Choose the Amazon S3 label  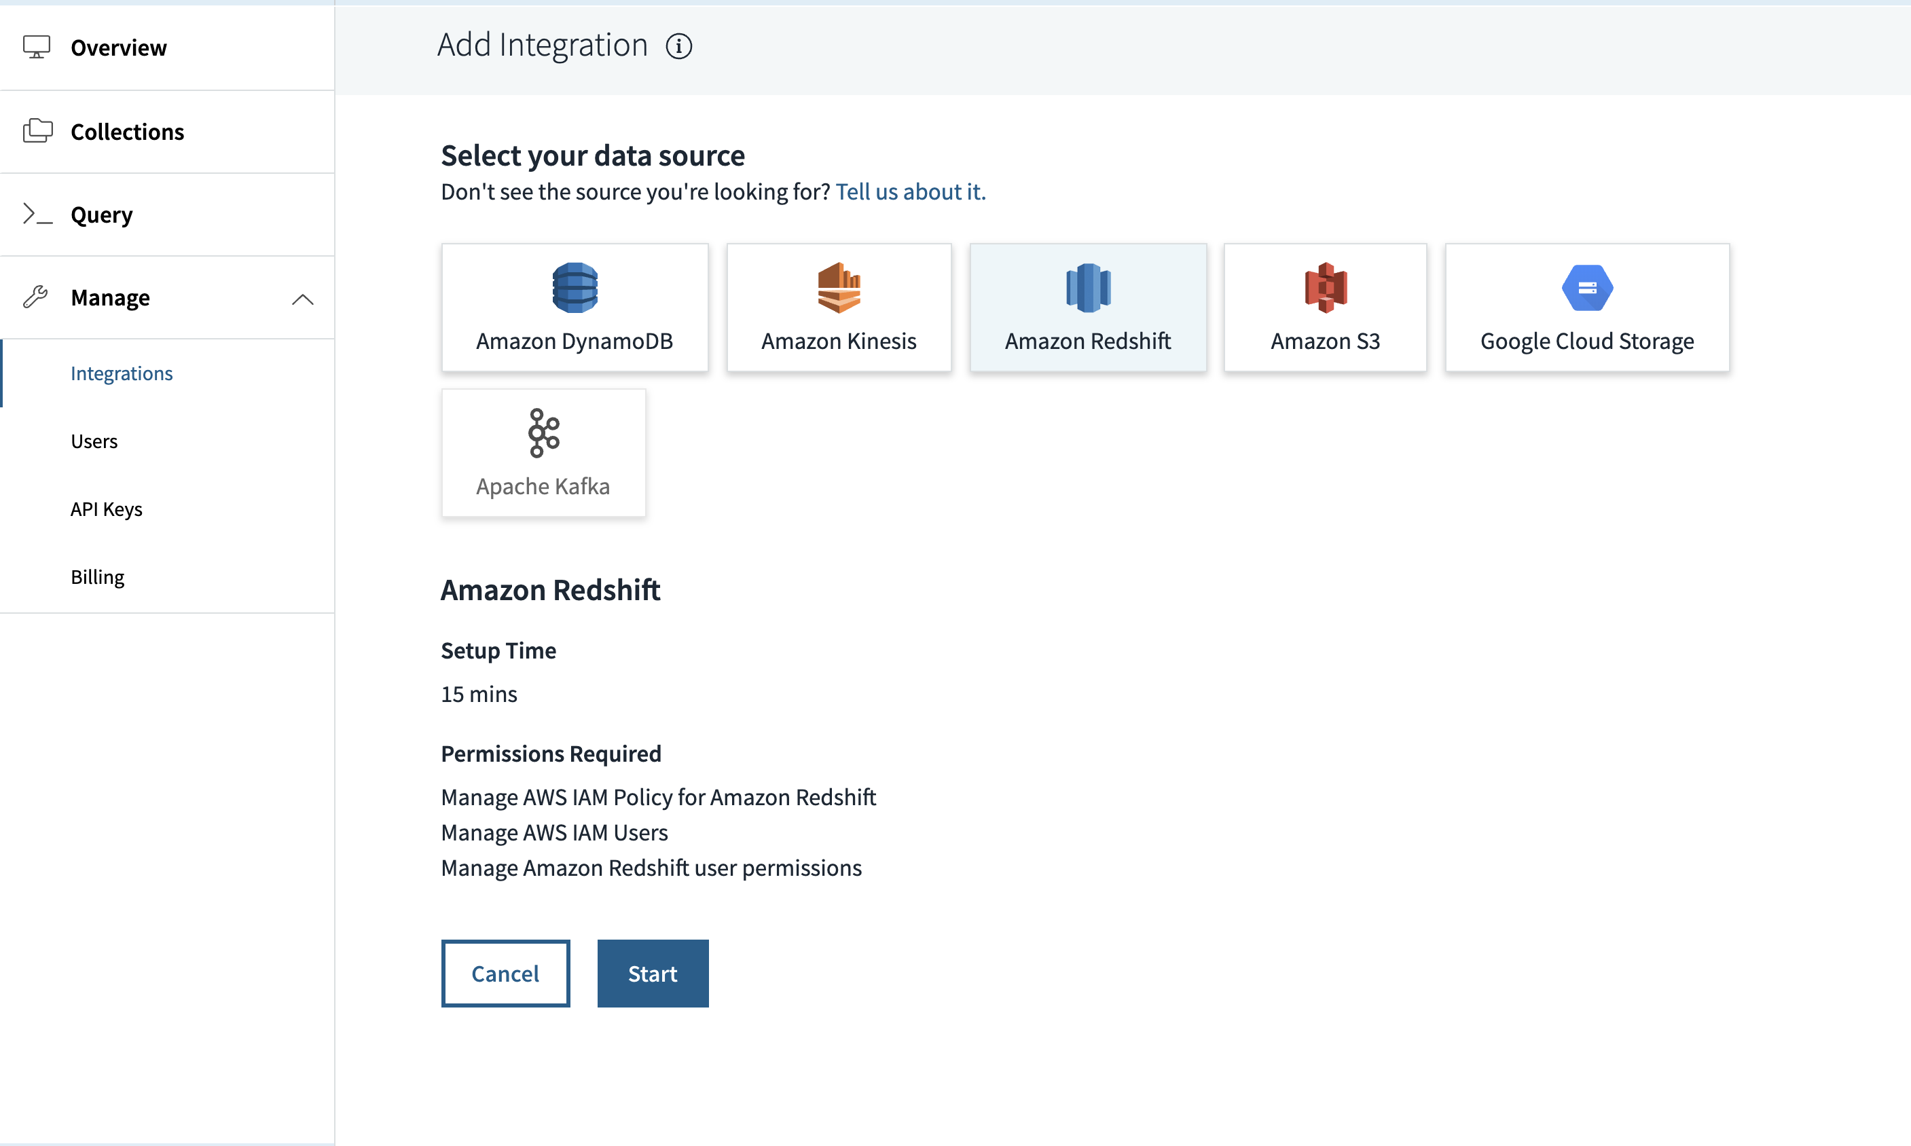coord(1325,341)
